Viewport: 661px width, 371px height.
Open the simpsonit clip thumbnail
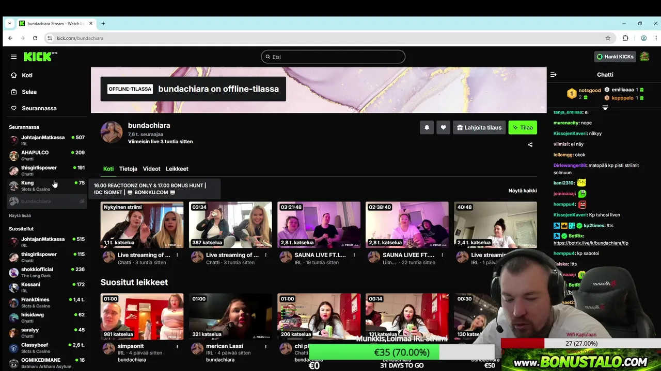pyautogui.click(x=142, y=316)
